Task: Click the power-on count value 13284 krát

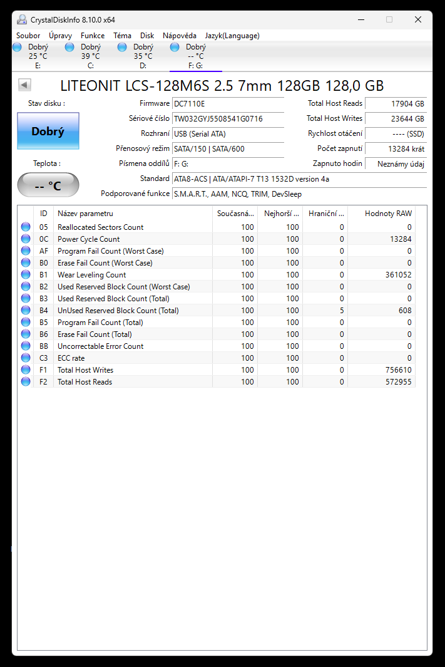Action: point(396,149)
